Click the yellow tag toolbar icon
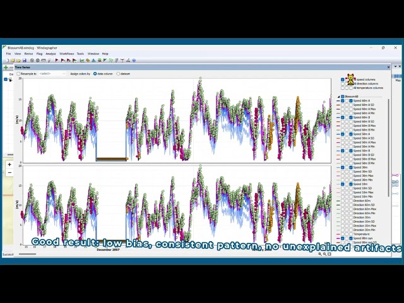 tap(88, 61)
